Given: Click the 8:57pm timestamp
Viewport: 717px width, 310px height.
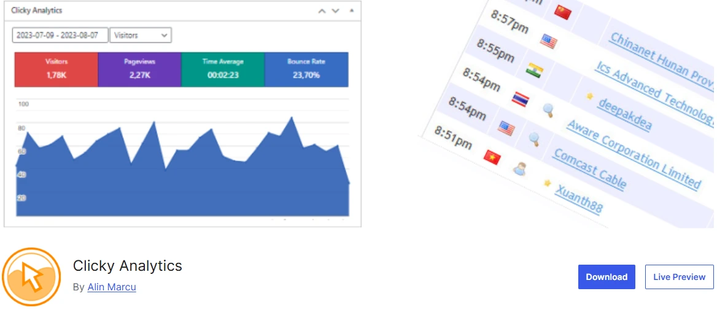Looking at the screenshot, I should pyautogui.click(x=510, y=22).
